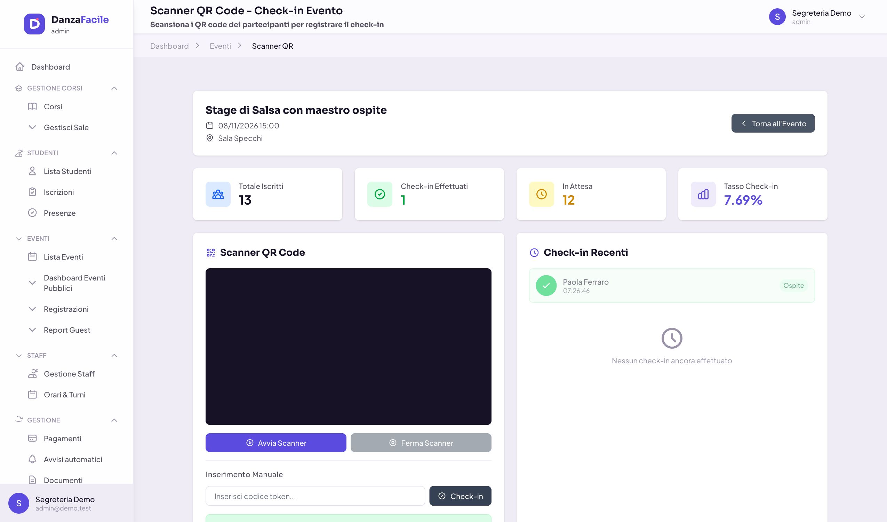Viewport: 887px width, 522px height.
Task: Click the Iscrizioni clipboard icon
Action: point(32,192)
